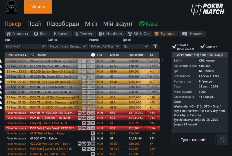Expand the Бай-ін filter dropdown
The image size is (232, 156).
[68, 46]
